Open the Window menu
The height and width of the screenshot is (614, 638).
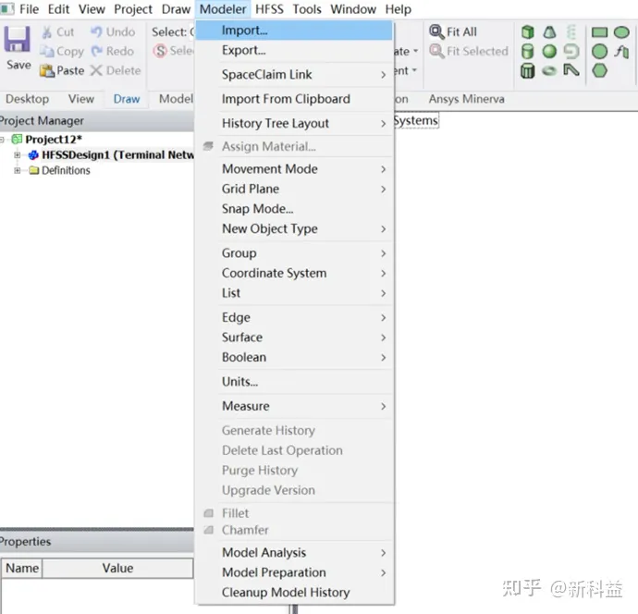[x=353, y=9]
